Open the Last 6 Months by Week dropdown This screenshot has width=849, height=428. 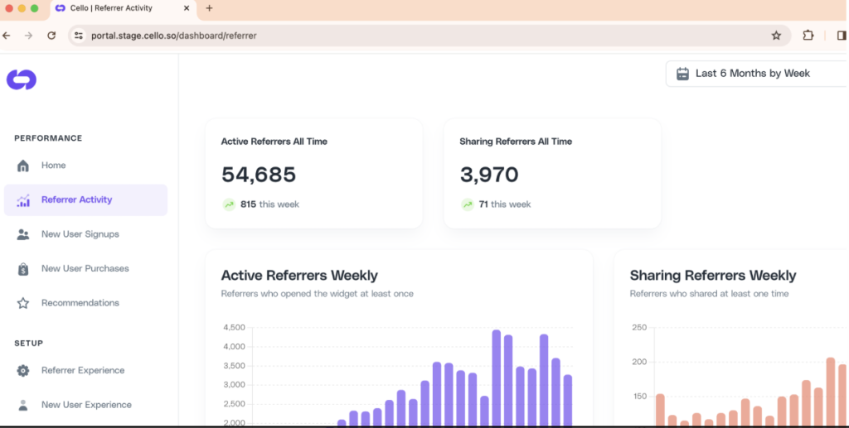tap(757, 74)
